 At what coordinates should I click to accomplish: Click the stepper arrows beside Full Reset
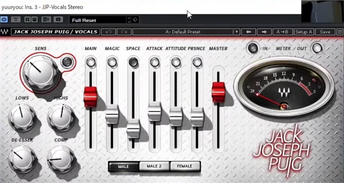point(129,20)
